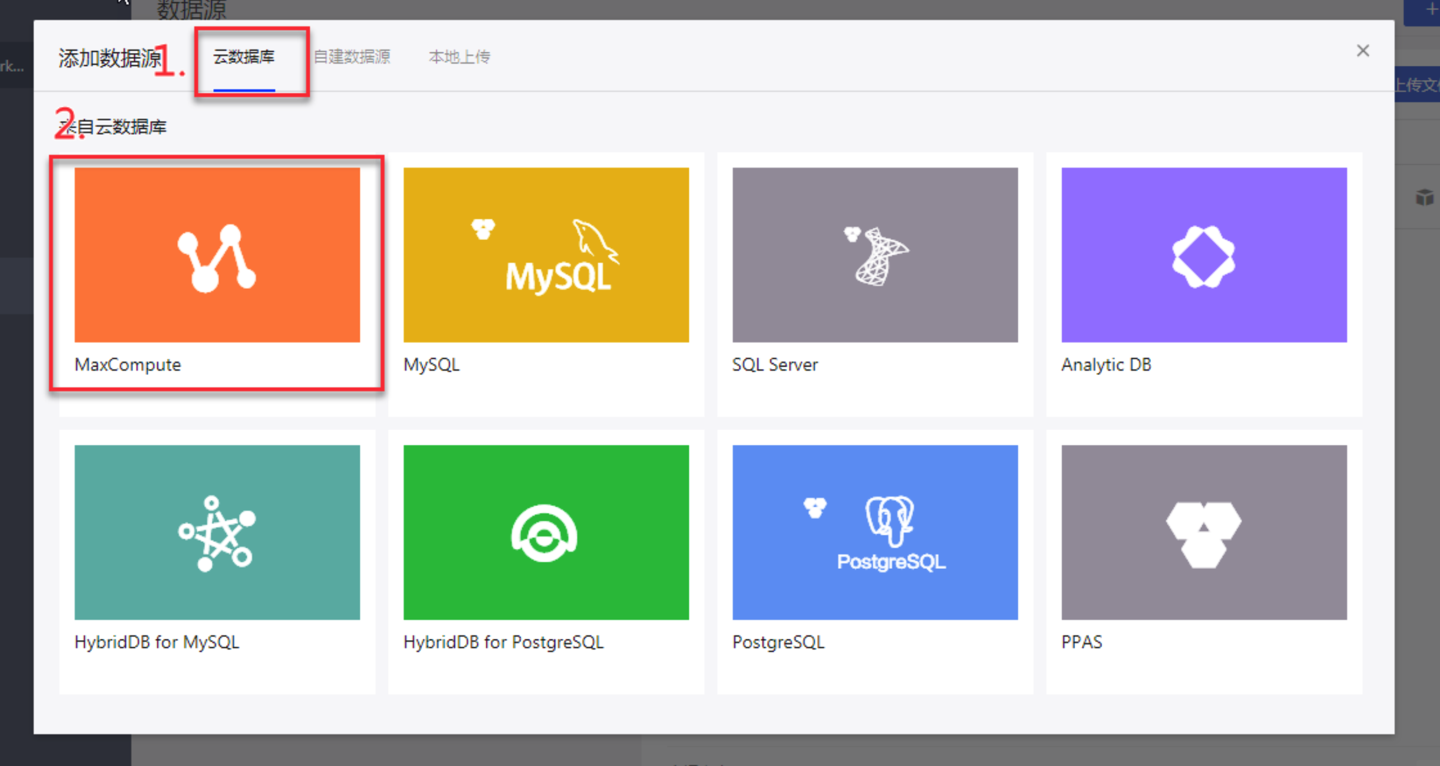Screen dimensions: 1440x766
Task: Click the cube icon behind dialog
Action: (1425, 197)
